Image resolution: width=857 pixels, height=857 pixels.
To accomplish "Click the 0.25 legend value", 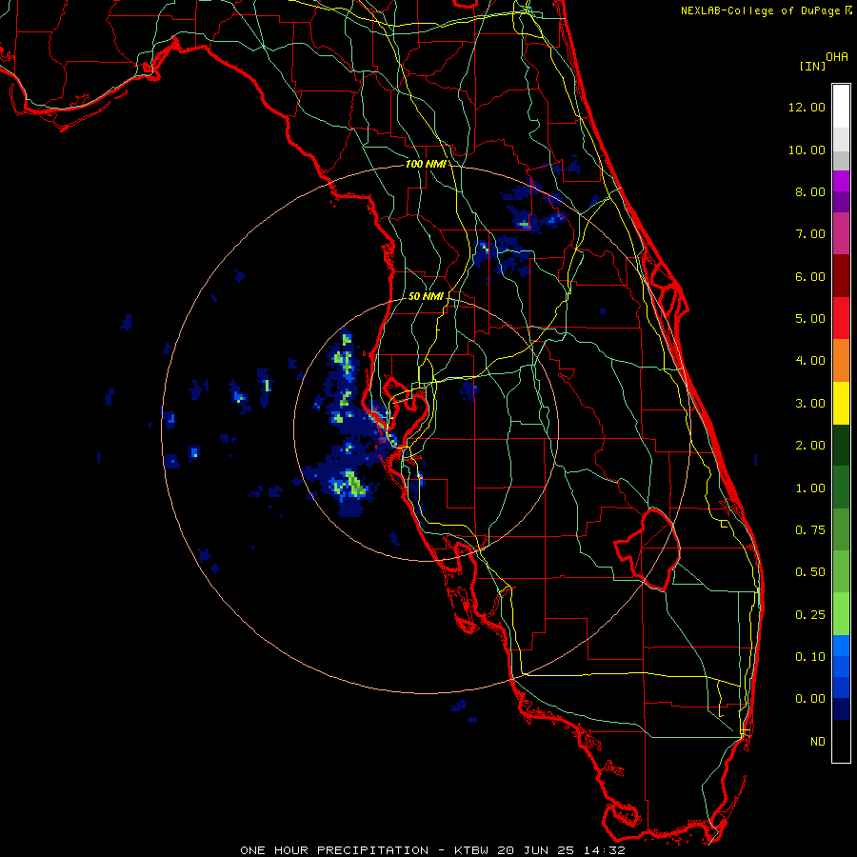I will coord(810,615).
